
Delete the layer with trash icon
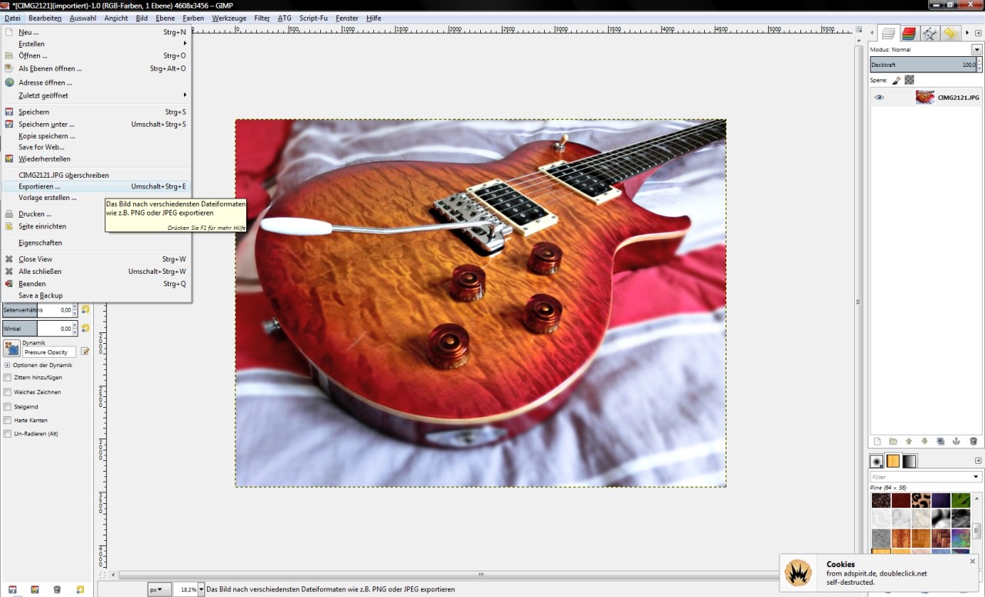pos(973,442)
